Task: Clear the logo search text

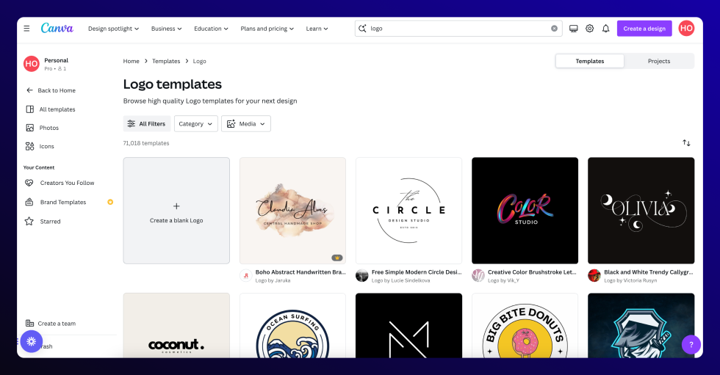Action: click(x=554, y=29)
